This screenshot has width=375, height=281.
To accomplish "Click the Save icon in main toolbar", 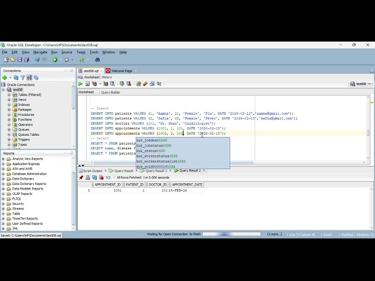I will pyautogui.click(x=19, y=60).
